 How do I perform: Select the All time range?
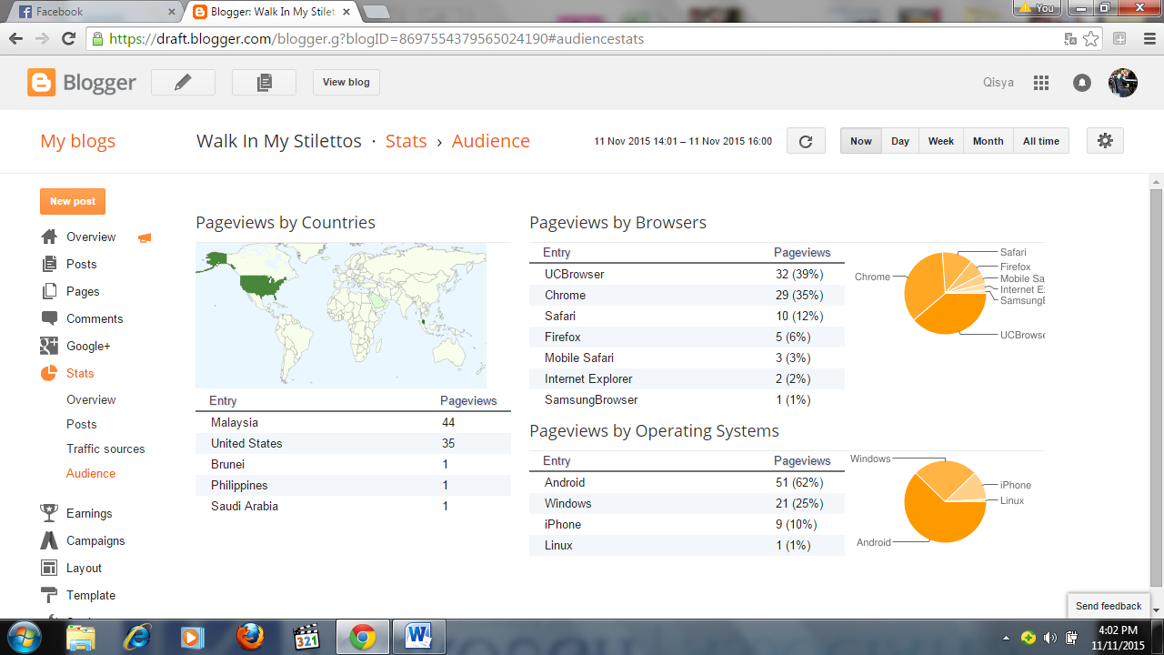point(1041,141)
